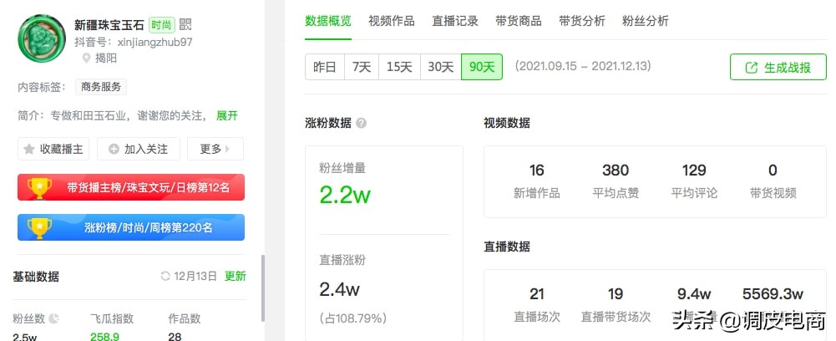Click the date range (2021.09.15 – 2021.12.13)

[x=583, y=67]
